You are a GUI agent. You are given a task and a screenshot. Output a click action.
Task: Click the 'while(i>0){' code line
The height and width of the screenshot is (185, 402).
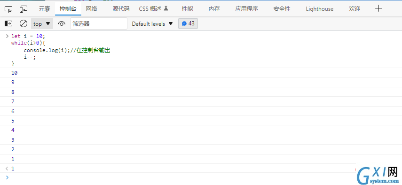pyautogui.click(x=28, y=43)
